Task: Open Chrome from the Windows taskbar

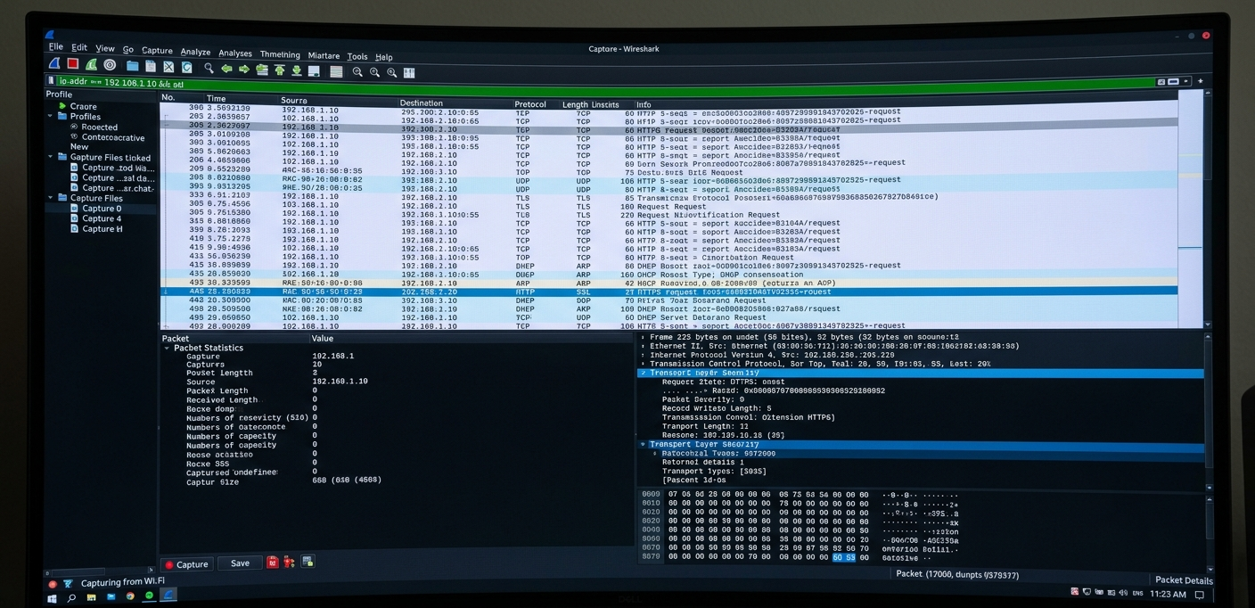Action: (130, 596)
